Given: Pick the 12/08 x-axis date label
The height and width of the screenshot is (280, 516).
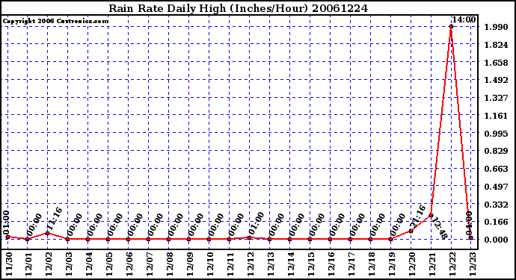Looking at the screenshot, I should pos(170,264).
